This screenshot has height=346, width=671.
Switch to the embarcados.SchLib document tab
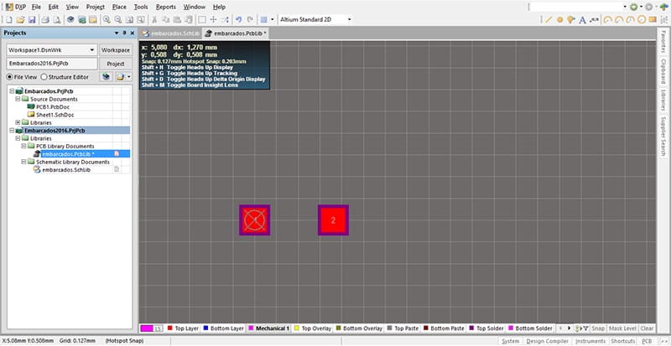click(x=173, y=34)
